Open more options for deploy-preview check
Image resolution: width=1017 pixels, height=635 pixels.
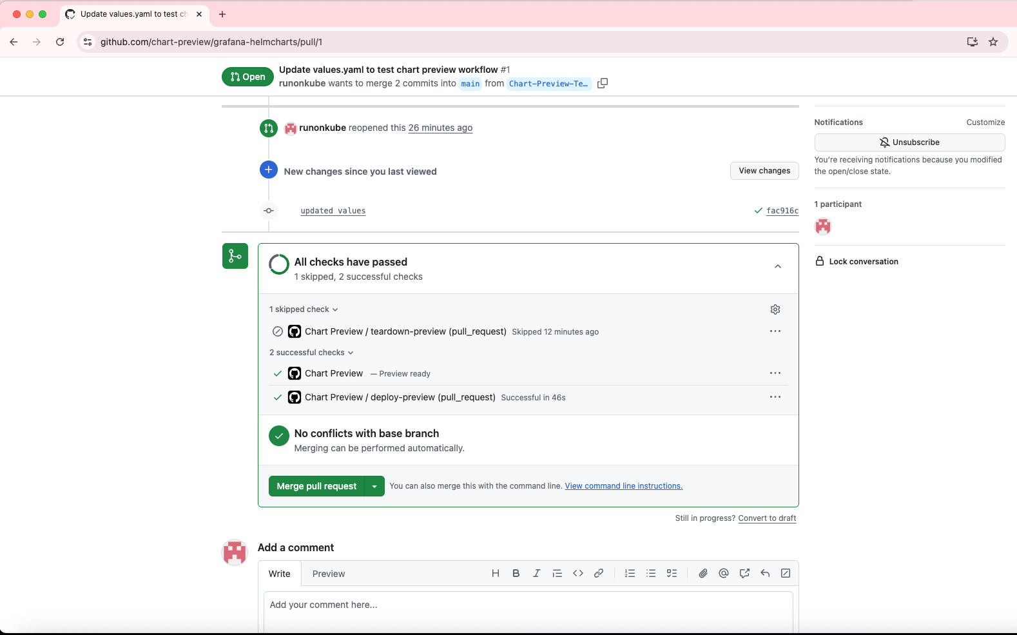775,397
